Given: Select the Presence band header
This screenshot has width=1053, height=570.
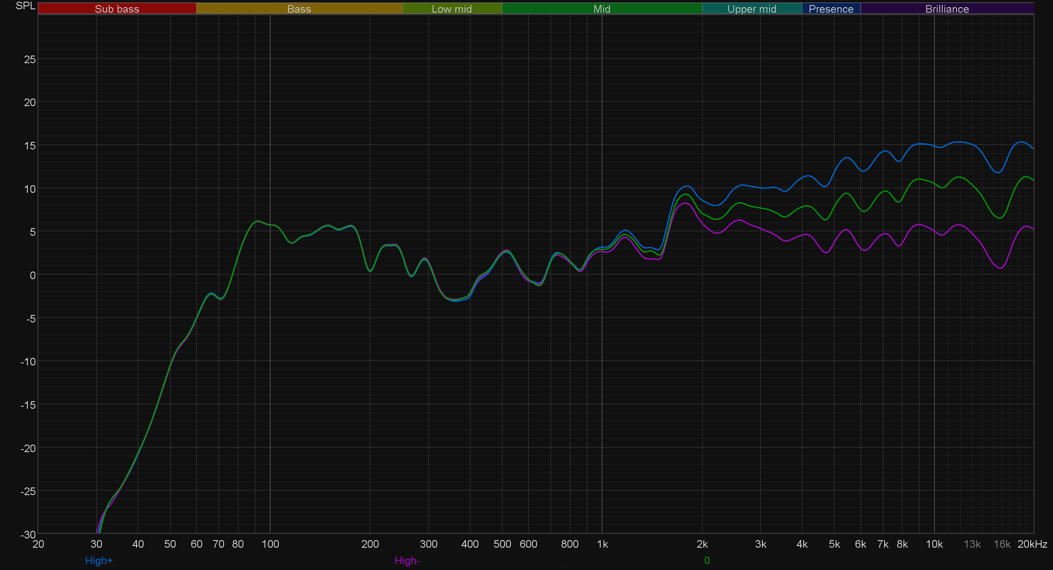Looking at the screenshot, I should pyautogui.click(x=831, y=9).
